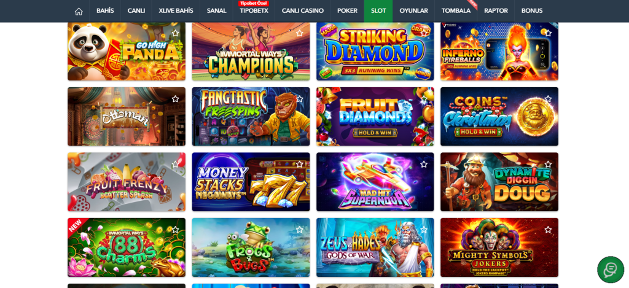Favorite star on Money Stacks Megaways
This screenshot has width=629, height=288.
tap(299, 164)
